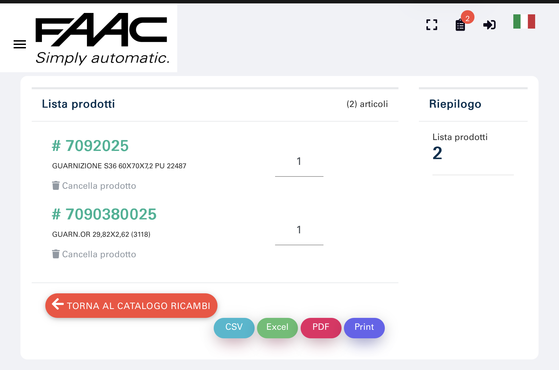Click the login arrow icon

tap(489, 25)
